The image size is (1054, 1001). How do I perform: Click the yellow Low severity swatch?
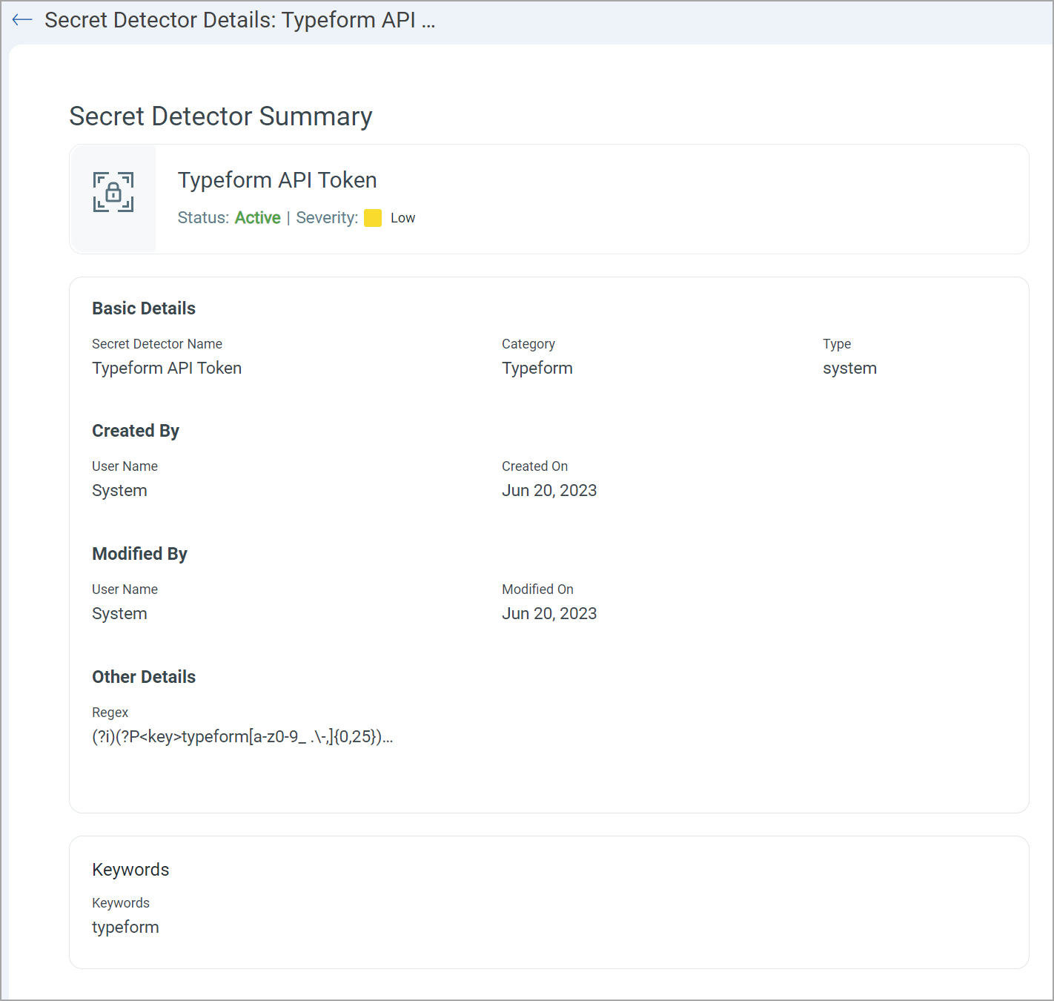pos(373,218)
